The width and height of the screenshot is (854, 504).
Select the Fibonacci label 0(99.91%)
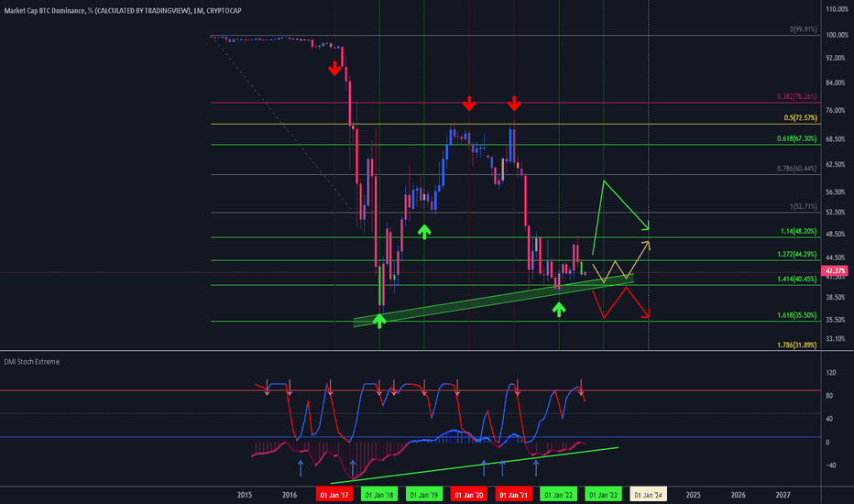pos(803,29)
